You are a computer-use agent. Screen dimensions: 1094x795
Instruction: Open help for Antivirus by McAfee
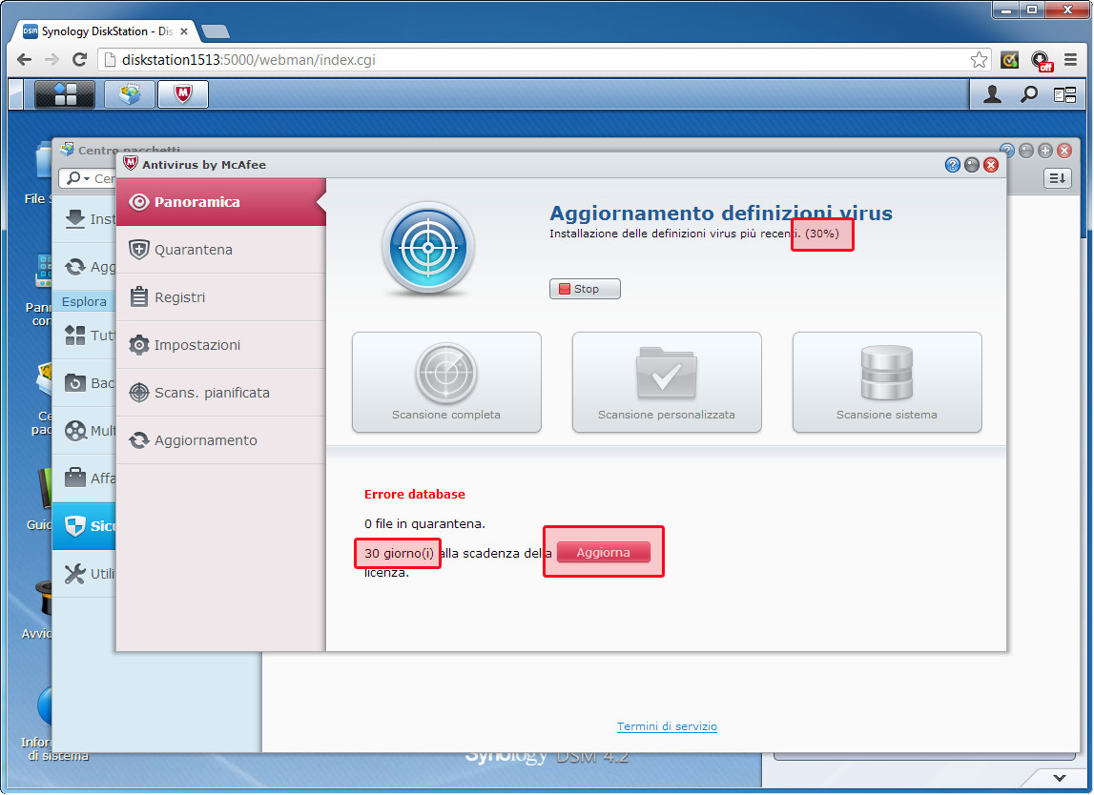point(953,165)
